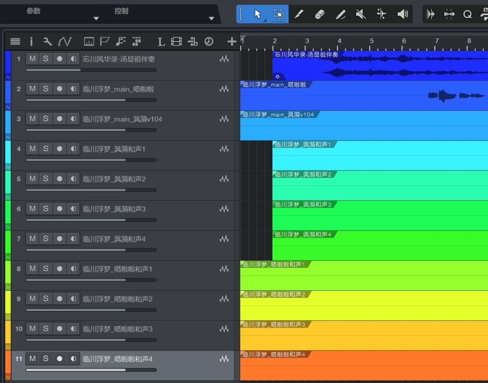Image resolution: width=488 pixels, height=383 pixels.
Task: Select the Arrow tool in the toolbar
Action: (258, 14)
